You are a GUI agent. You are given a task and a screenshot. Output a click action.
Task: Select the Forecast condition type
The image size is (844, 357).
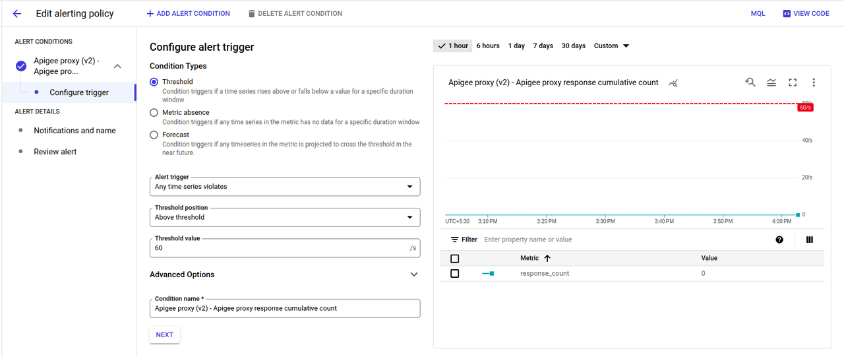(154, 135)
